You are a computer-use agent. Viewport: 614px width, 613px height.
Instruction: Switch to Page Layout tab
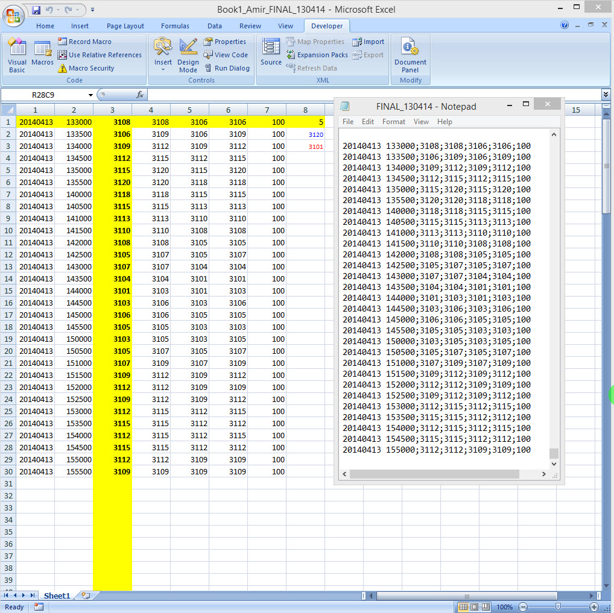click(125, 26)
